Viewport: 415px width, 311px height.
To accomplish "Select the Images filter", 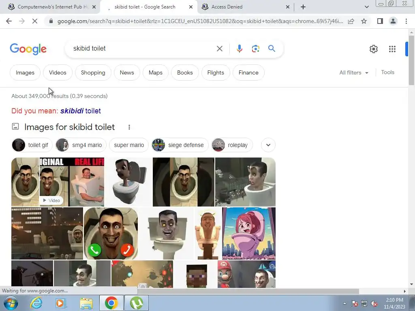I will 25,72.
